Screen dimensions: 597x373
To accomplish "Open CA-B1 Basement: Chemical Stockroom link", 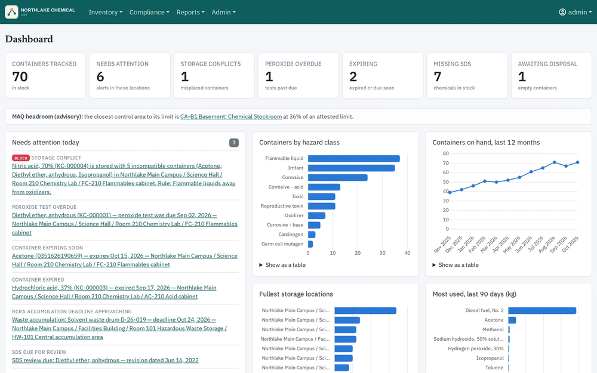I will [230, 116].
